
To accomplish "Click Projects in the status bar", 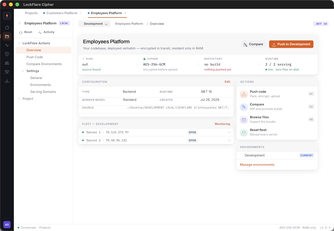I will 45,228.
